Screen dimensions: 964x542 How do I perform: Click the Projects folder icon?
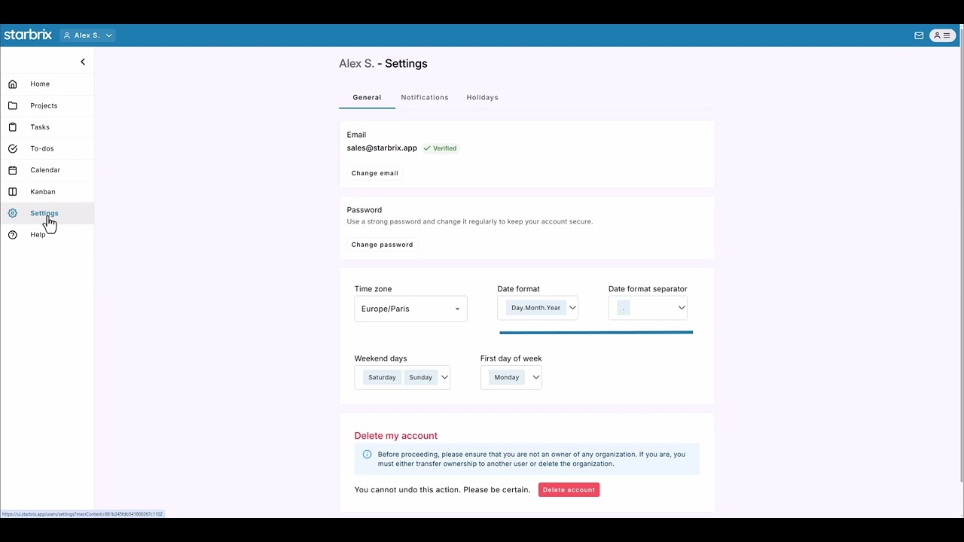(13, 105)
